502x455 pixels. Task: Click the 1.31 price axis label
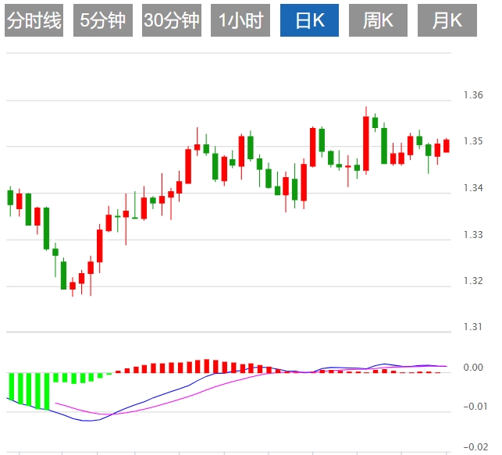(x=472, y=327)
